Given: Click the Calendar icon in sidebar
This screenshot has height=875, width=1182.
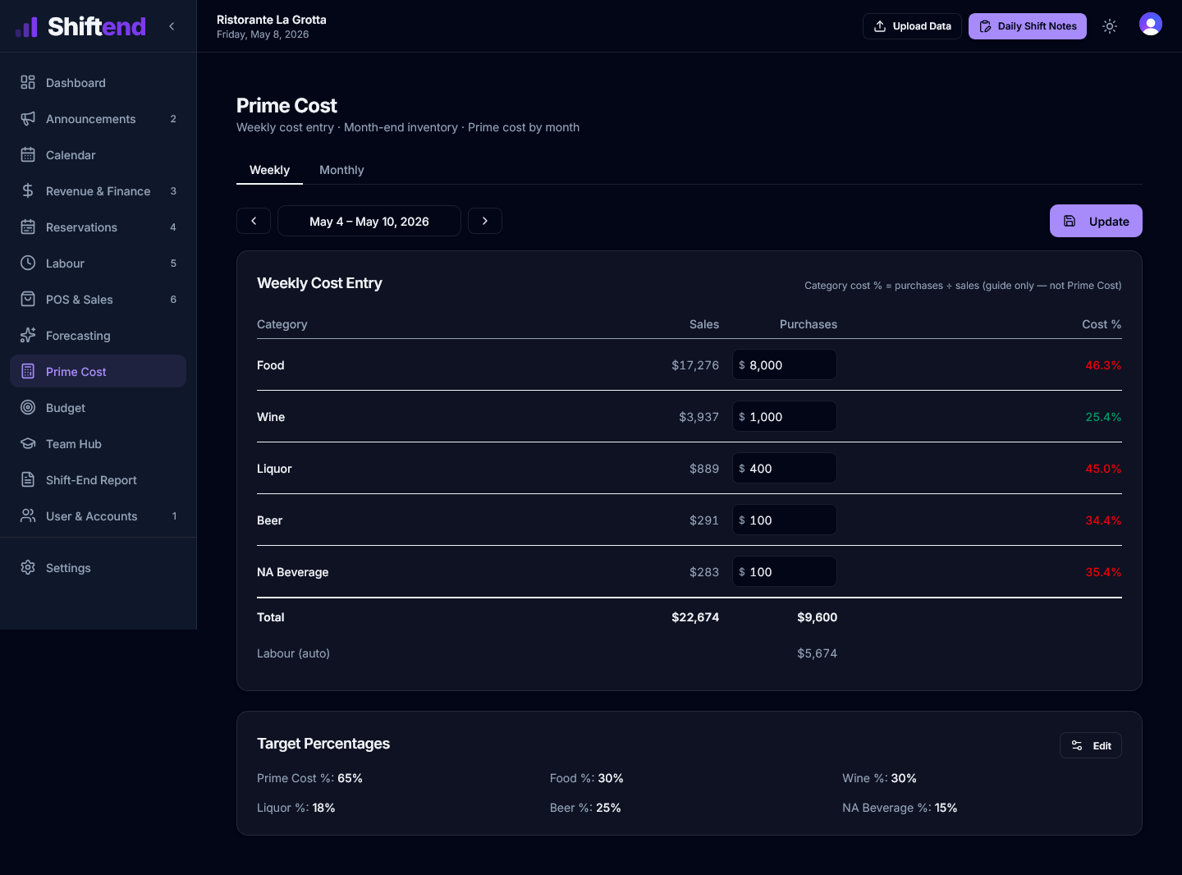Looking at the screenshot, I should [28, 154].
